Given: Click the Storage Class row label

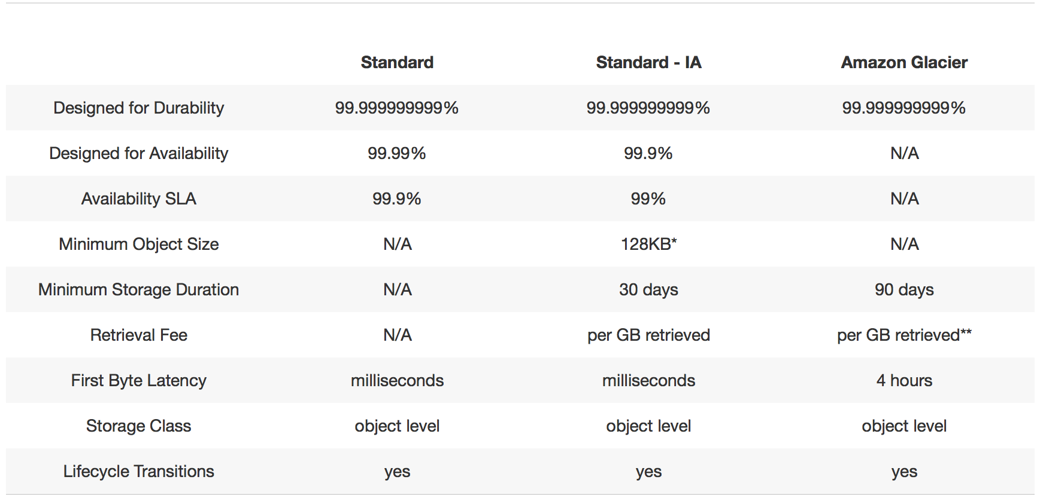Looking at the screenshot, I should pos(138,426).
